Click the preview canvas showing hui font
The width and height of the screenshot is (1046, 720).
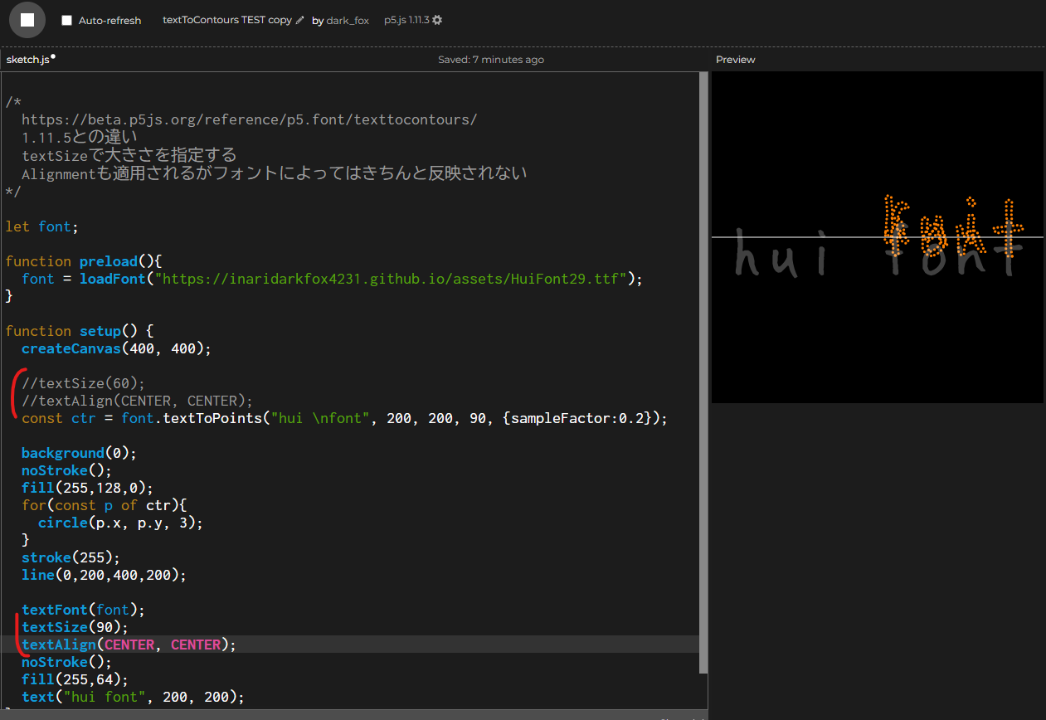pos(878,237)
